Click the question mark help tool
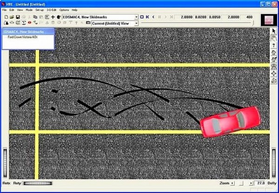Screen dimensions: 279x193 click(274, 45)
